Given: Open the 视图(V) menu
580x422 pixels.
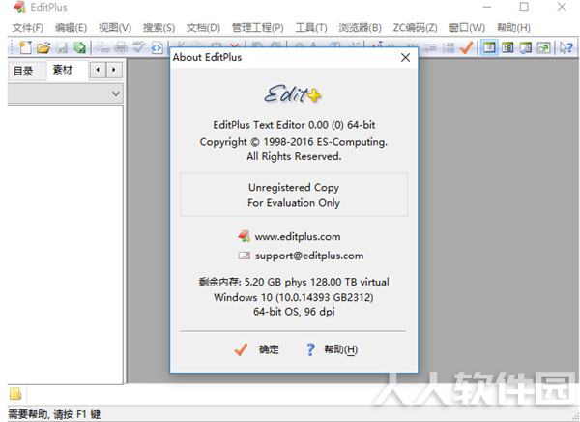Looking at the screenshot, I should coord(115,28).
